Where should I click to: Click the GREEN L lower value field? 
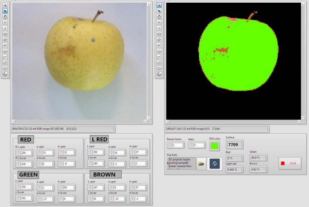pos(26,199)
